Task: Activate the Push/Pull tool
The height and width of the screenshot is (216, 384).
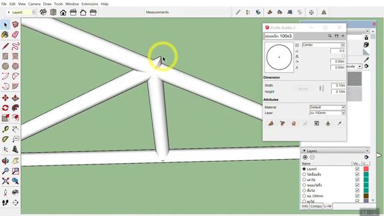Action: tap(16, 98)
